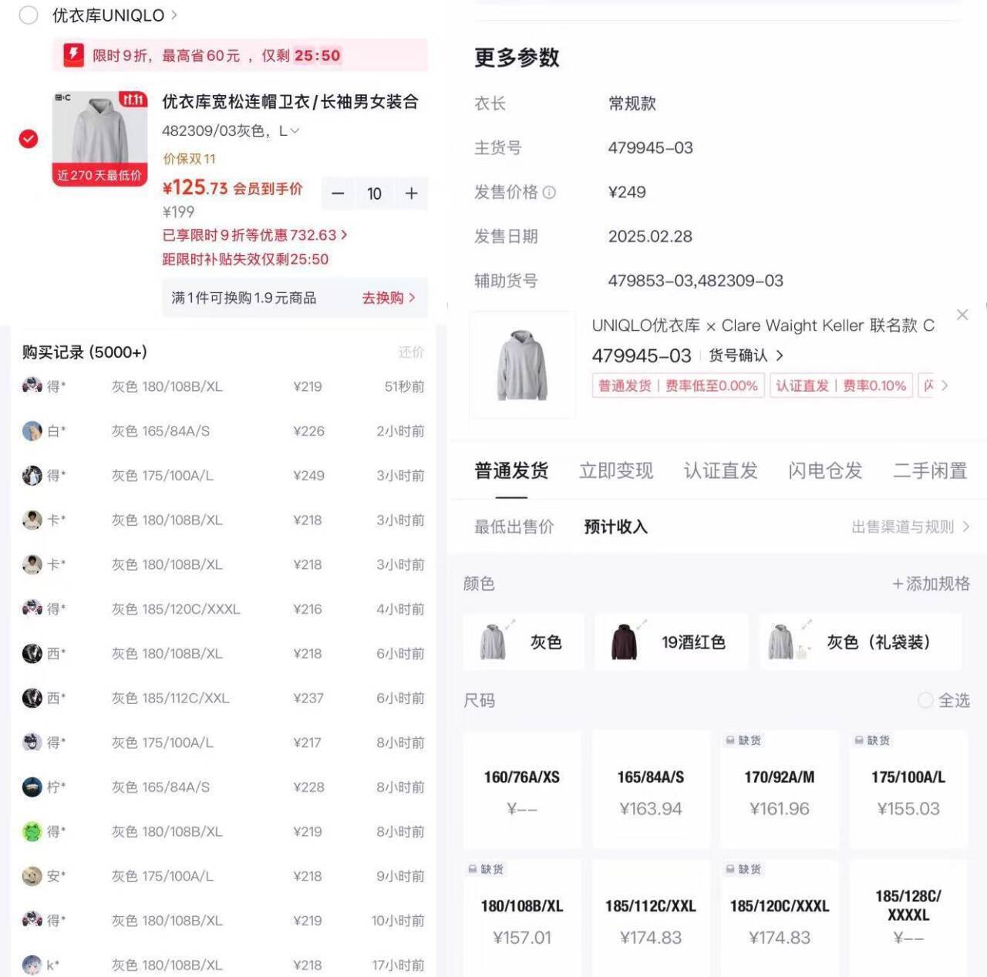Select size 160/76A/XS
987x977 pixels.
click(x=522, y=790)
